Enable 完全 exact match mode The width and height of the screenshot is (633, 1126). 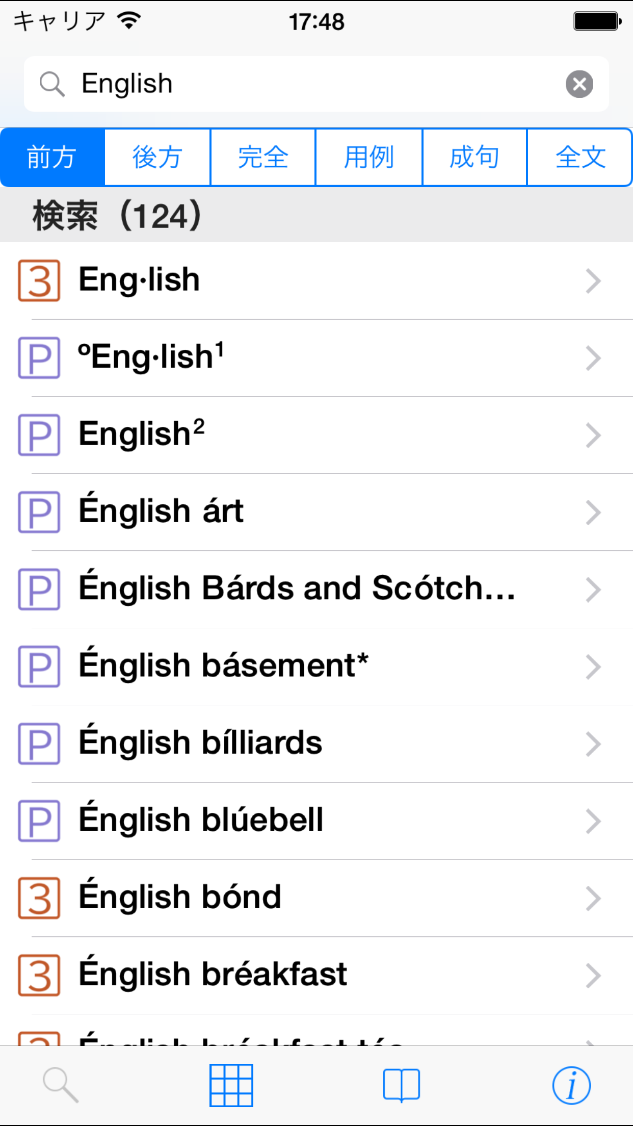(x=263, y=157)
